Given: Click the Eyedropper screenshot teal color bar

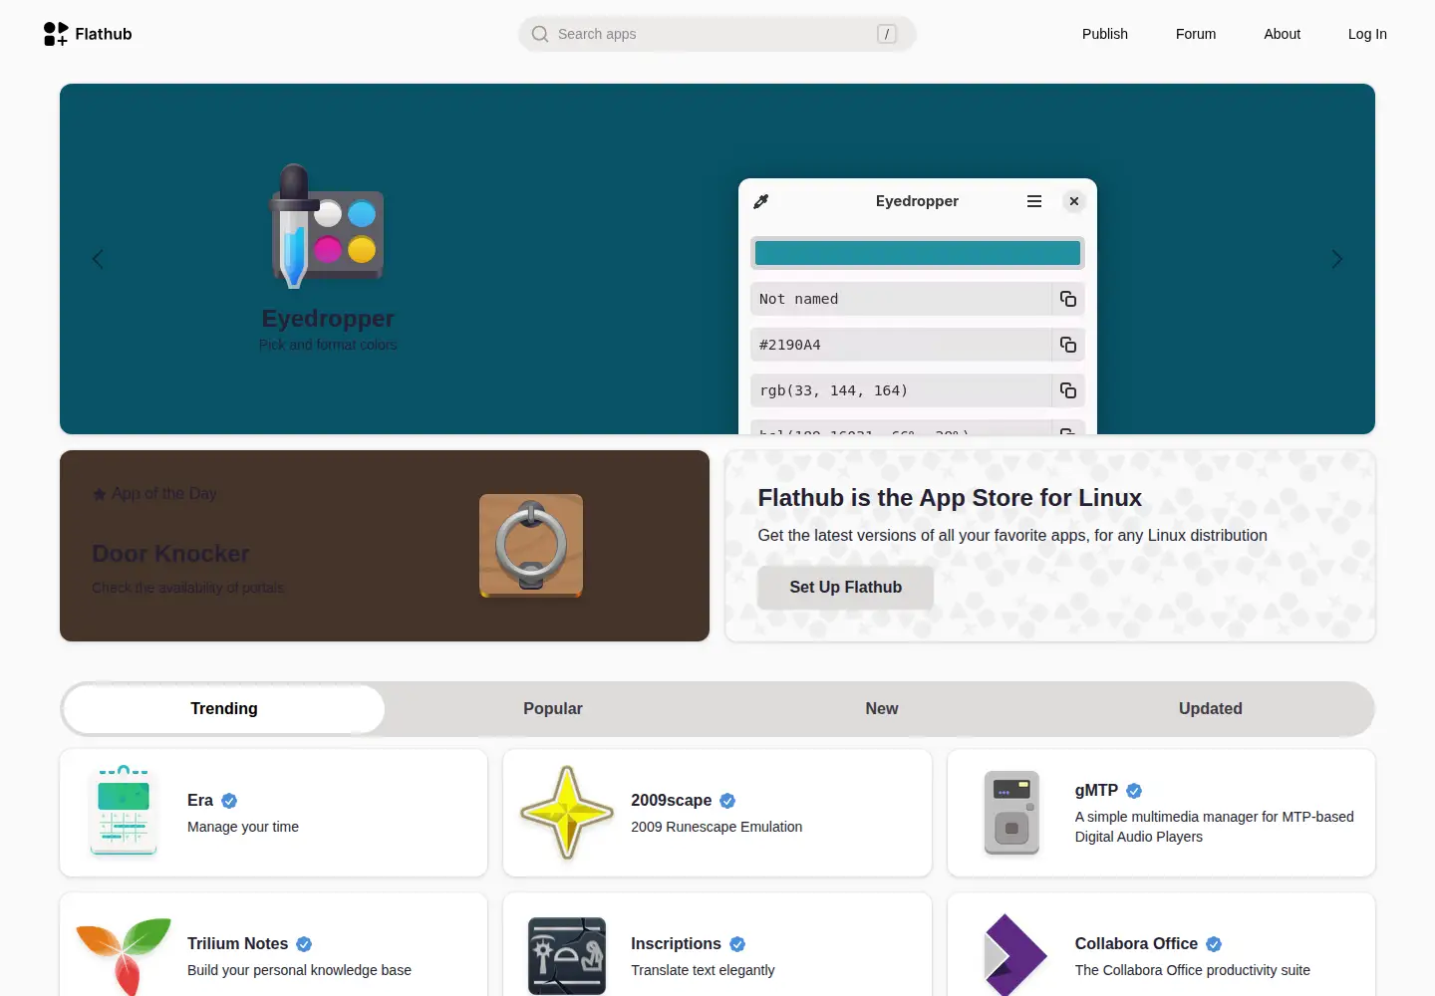Looking at the screenshot, I should [x=918, y=253].
